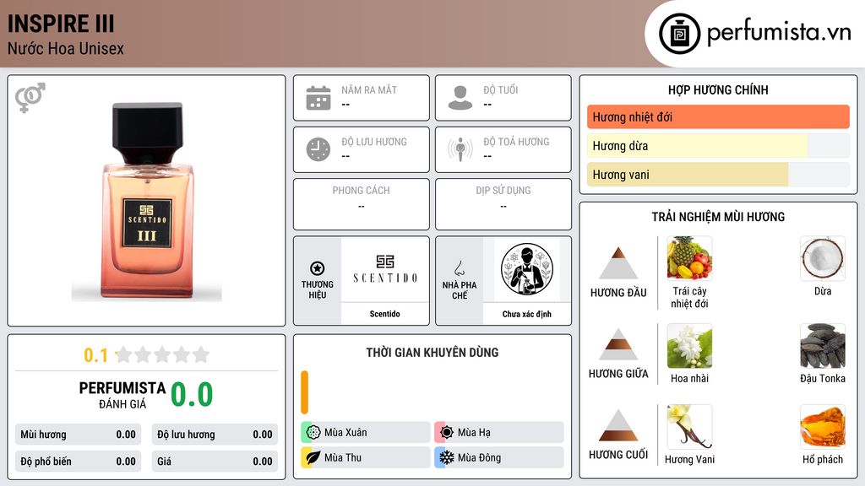Screen dimensions: 865x486
Task: Click the Mùi hương score field
Action: [x=78, y=435]
